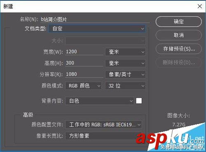Screen dimensions: 206x152
Task: Open 背景内容 dropdown showing 白色
Action: pyautogui.click(x=99, y=101)
